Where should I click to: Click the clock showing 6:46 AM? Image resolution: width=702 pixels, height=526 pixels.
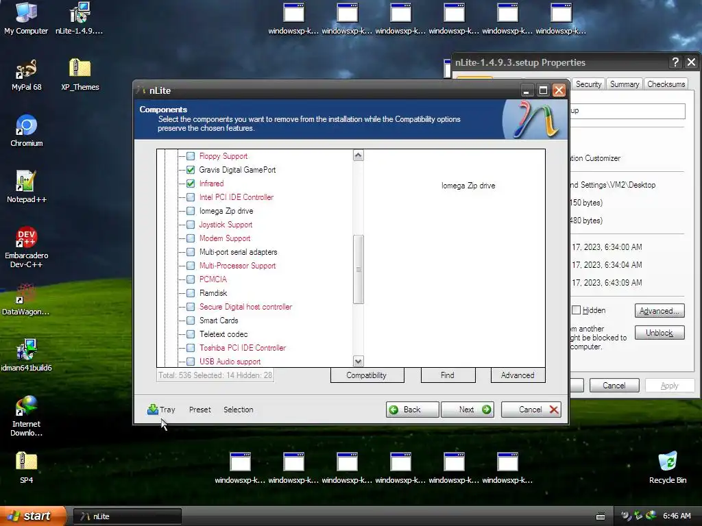tap(677, 516)
